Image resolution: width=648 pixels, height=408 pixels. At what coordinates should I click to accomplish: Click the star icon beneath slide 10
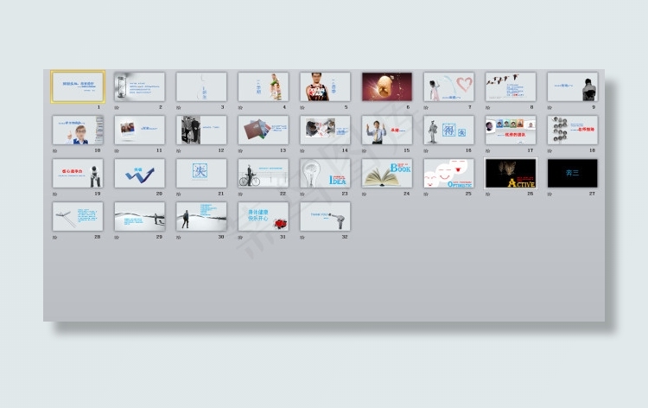pos(55,150)
